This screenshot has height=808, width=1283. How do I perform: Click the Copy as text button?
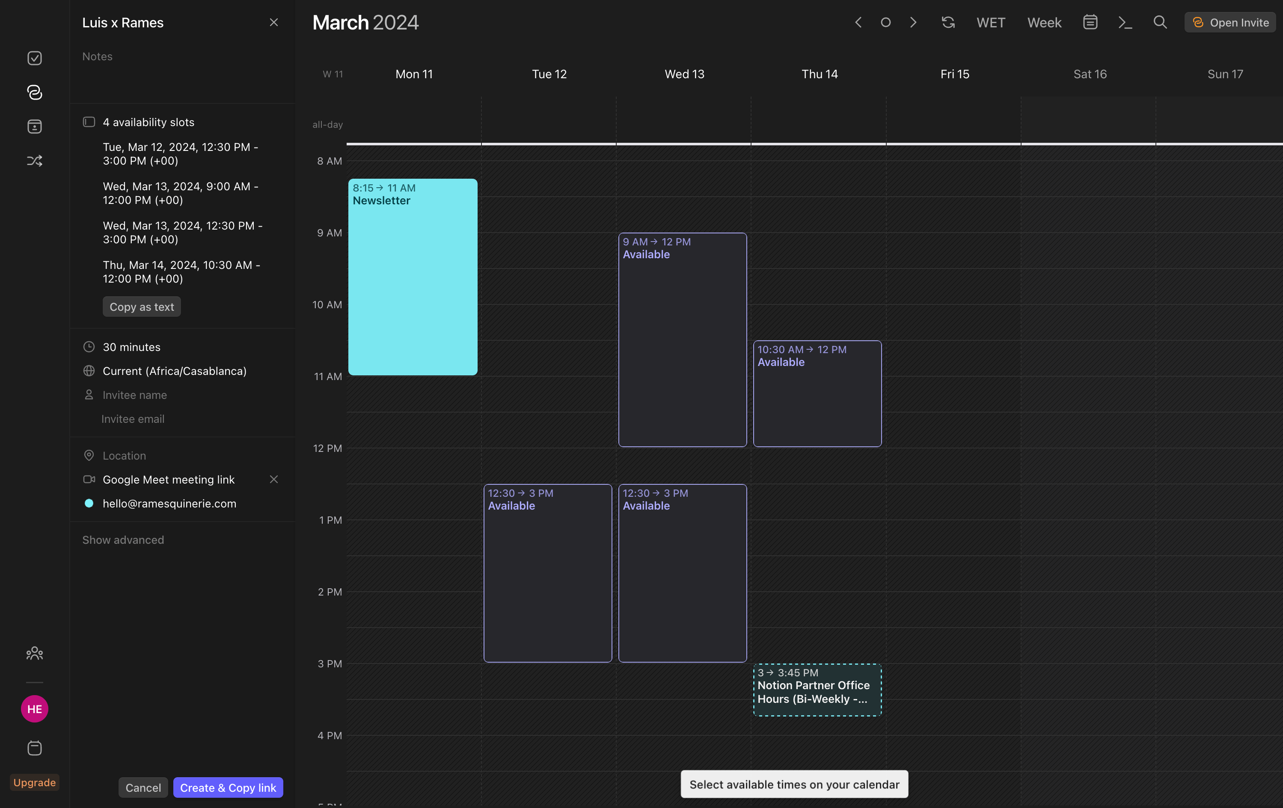pyautogui.click(x=142, y=306)
